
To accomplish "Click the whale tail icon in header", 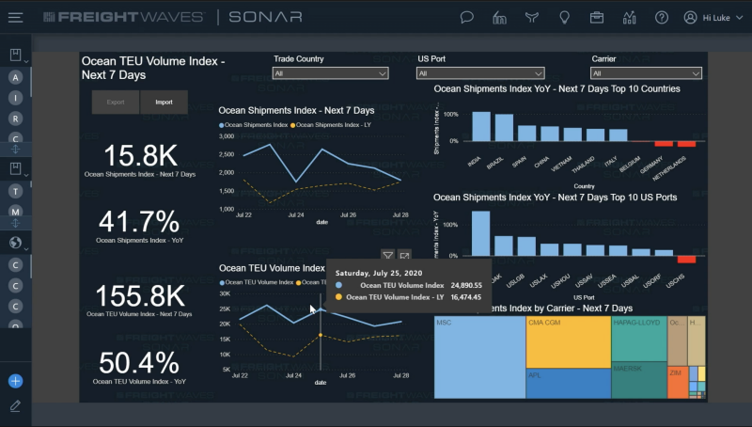I will [x=532, y=17].
